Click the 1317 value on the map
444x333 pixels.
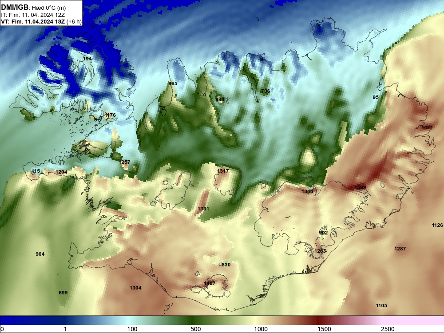[x=223, y=171]
